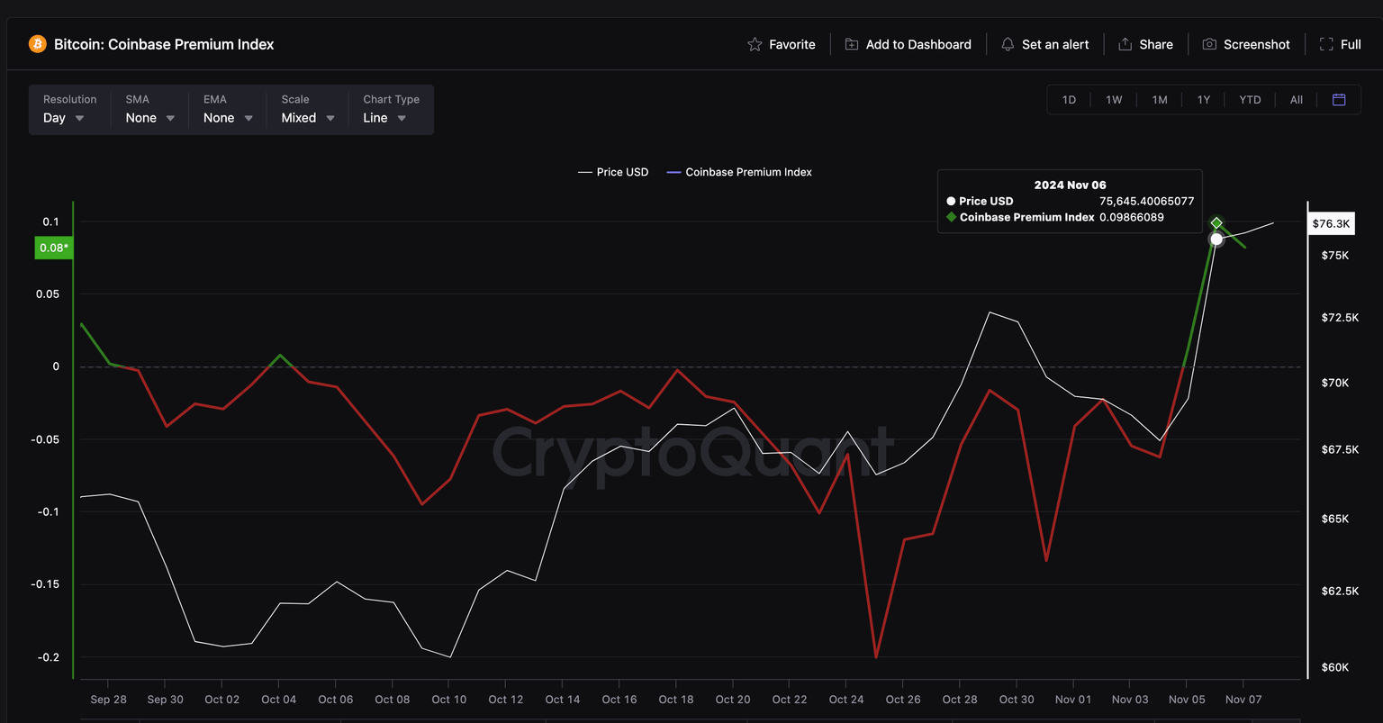Click the Share upload icon

point(1125,44)
